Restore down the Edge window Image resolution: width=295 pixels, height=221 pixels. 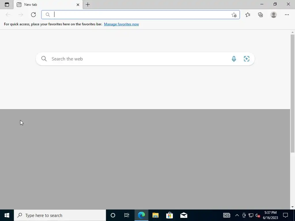click(x=275, y=4)
